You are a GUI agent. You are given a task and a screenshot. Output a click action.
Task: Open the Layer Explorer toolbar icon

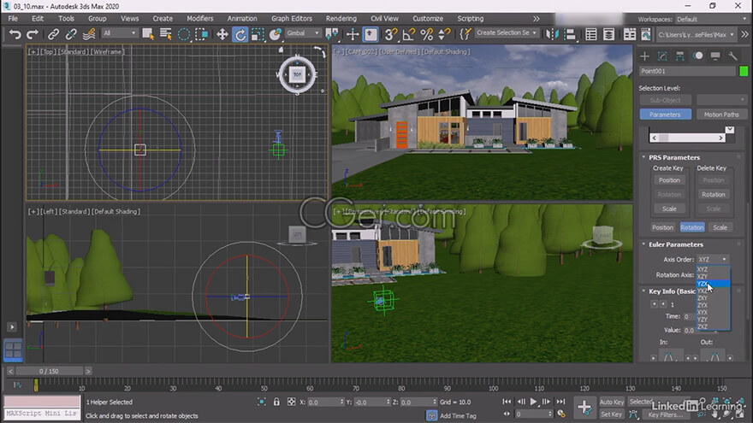[608, 34]
